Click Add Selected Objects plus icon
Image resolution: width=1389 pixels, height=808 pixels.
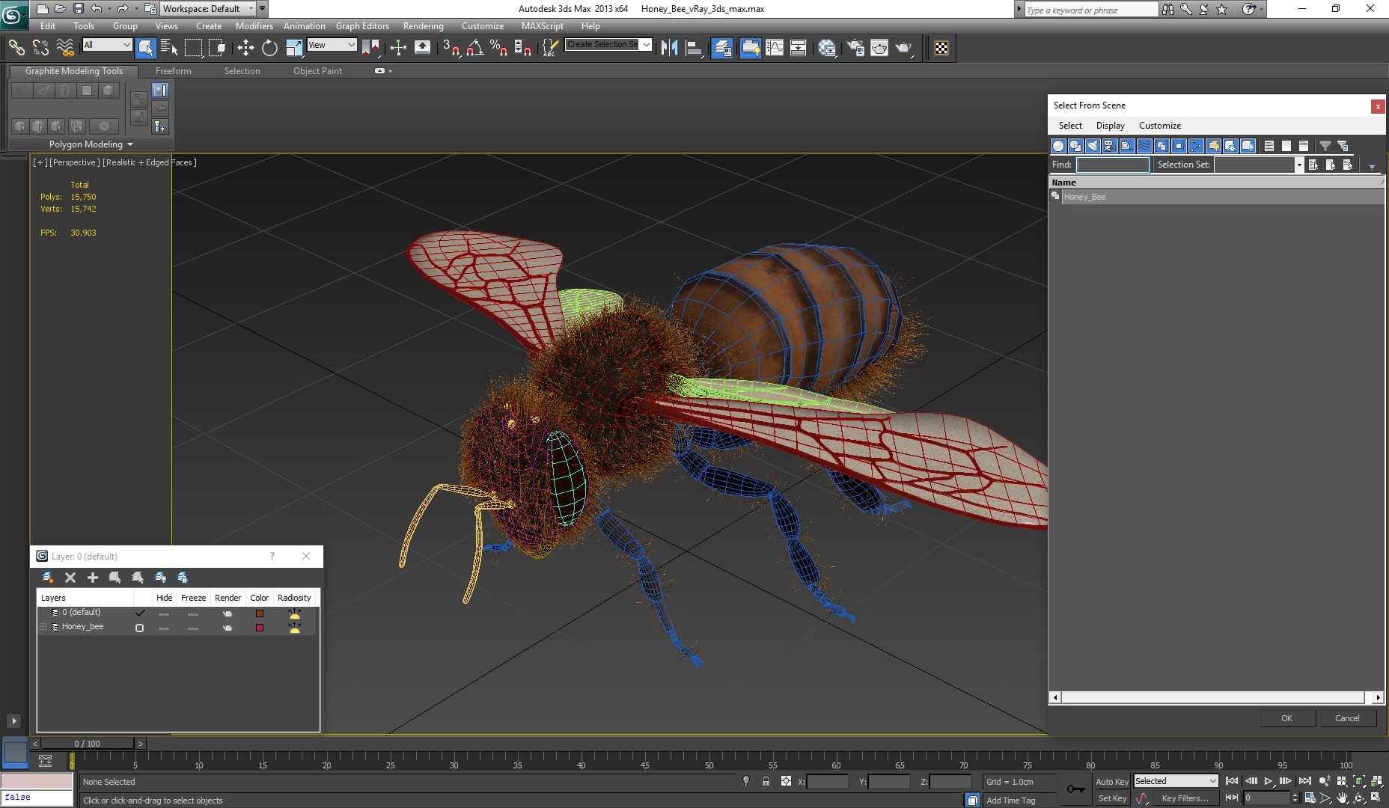pyautogui.click(x=93, y=578)
